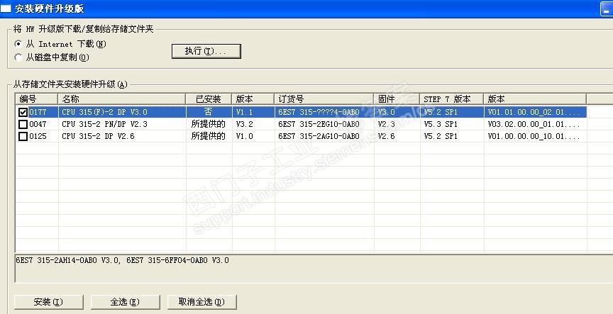Screen dimensions: 613x314
Task: Click firmware cell V2.6
Action: point(386,136)
